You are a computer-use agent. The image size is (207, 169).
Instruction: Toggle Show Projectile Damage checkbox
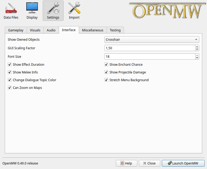[x=106, y=72]
